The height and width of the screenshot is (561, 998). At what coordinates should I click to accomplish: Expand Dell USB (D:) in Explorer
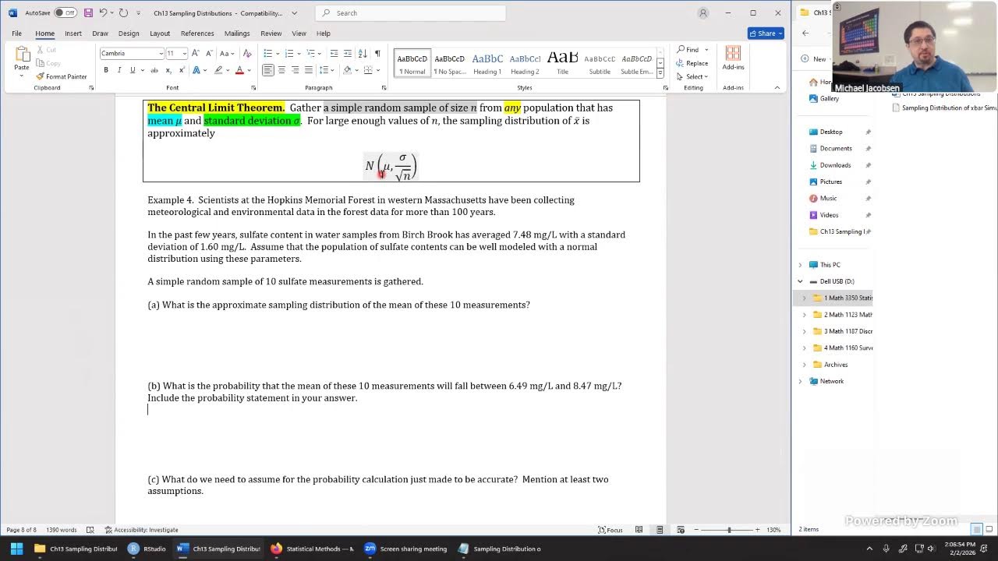click(800, 281)
